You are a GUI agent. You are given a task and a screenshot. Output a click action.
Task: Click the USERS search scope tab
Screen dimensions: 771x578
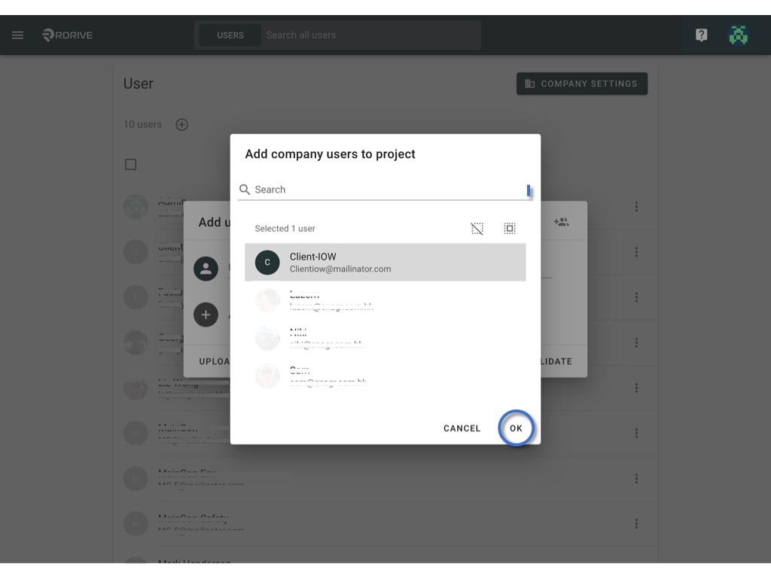(x=230, y=35)
